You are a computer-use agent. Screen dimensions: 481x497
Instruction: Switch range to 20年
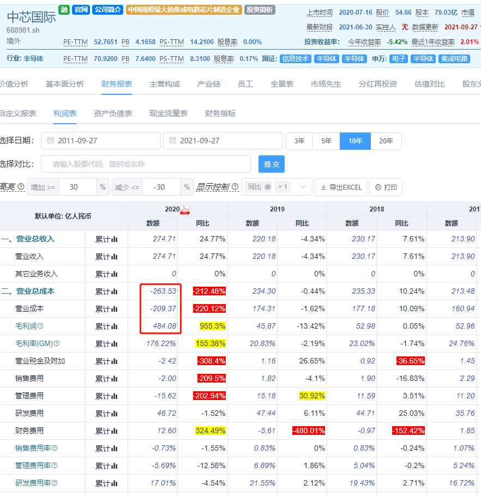(x=386, y=141)
